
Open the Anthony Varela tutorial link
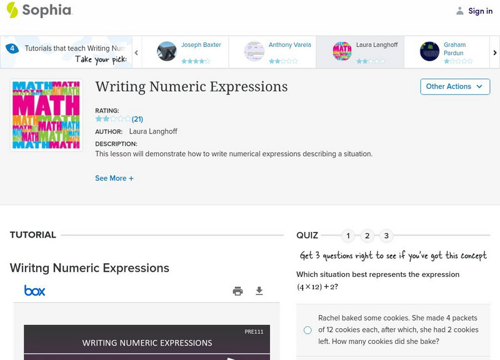tap(289, 44)
